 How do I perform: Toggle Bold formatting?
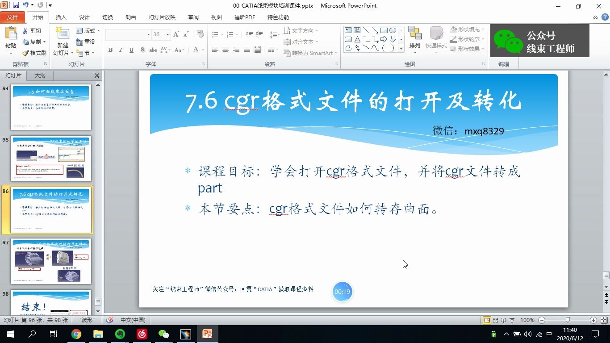click(110, 50)
